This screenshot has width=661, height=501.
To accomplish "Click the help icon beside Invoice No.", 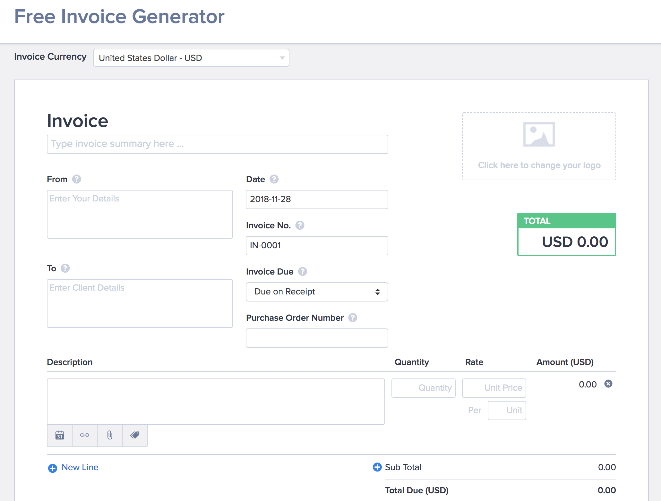I will point(300,225).
